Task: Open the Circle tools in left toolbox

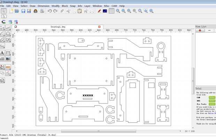Action: pos(8,34)
